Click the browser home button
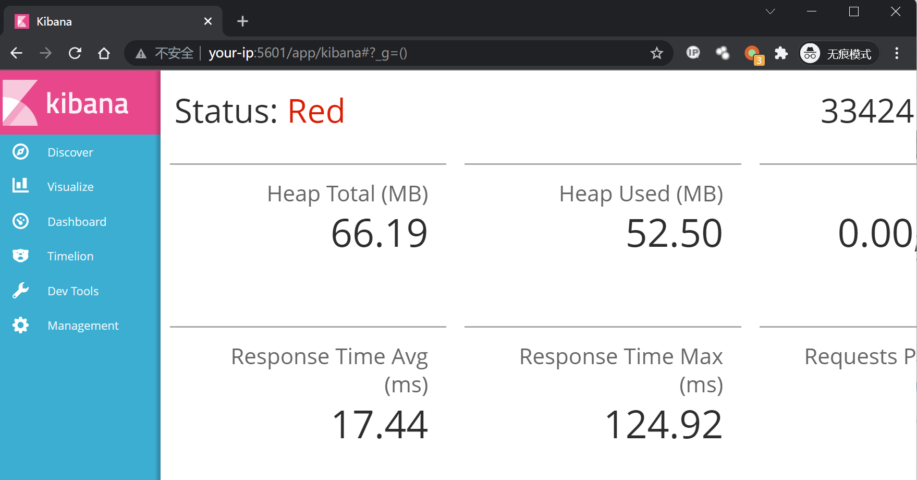This screenshot has width=917, height=480. point(104,53)
